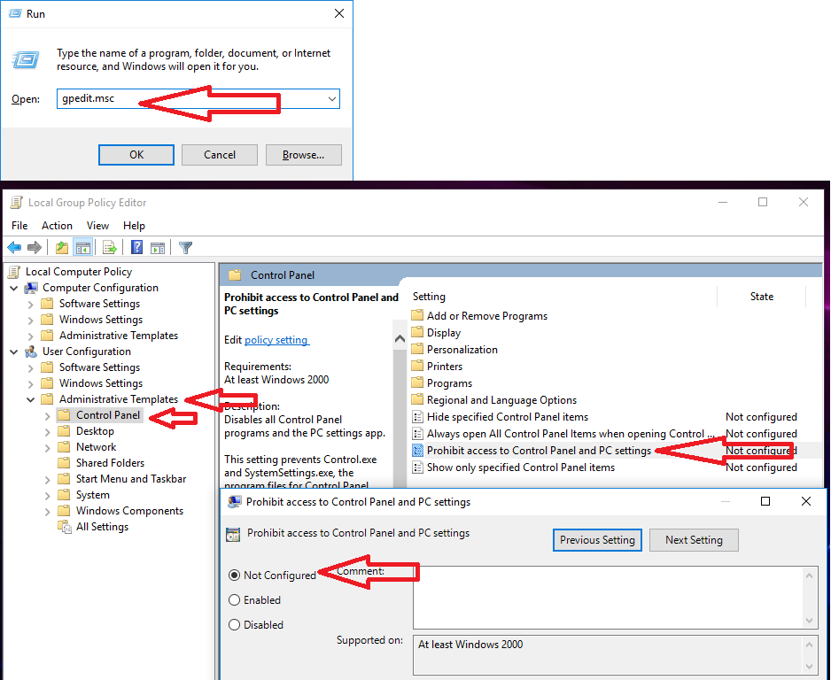Collapse the User Configuration node

click(x=14, y=352)
